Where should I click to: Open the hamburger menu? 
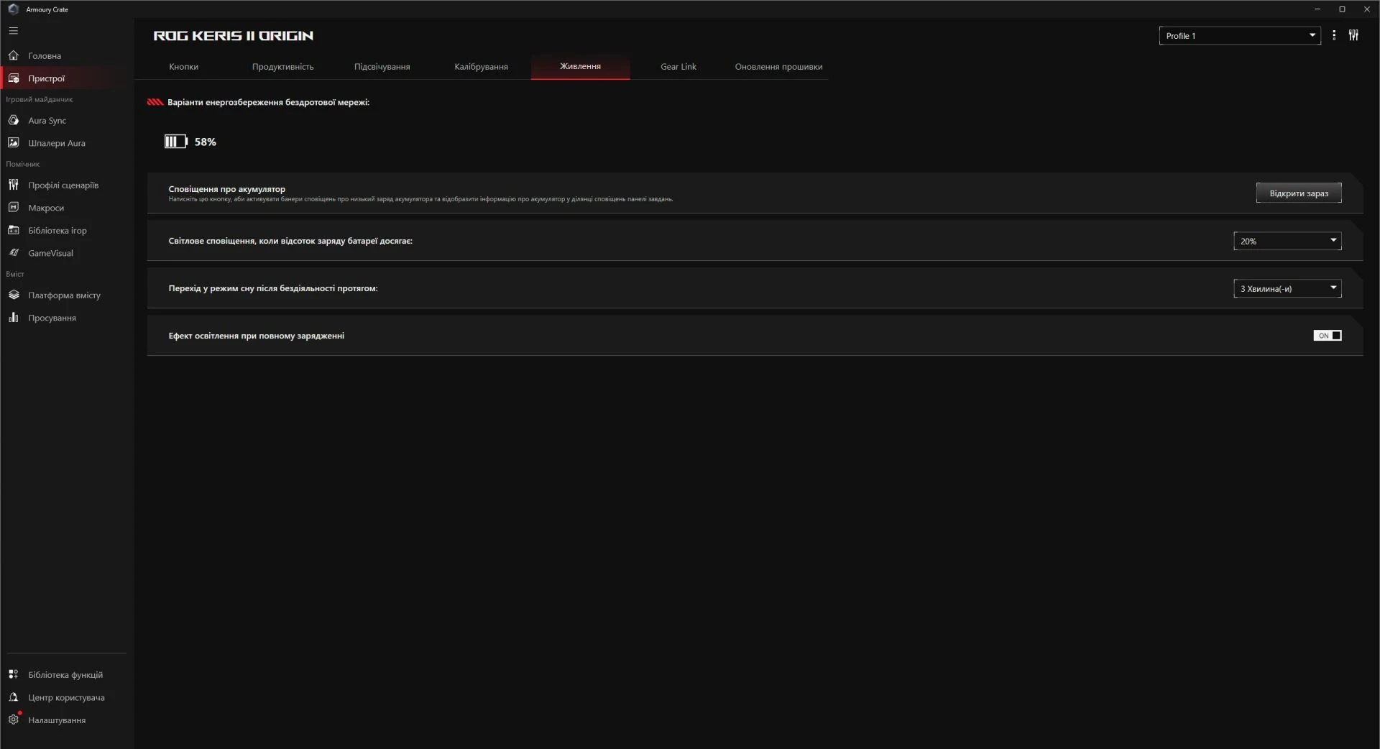click(x=13, y=31)
